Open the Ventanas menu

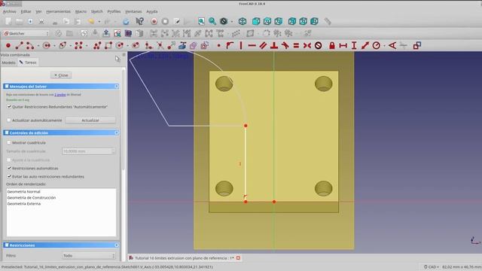[x=133, y=11]
